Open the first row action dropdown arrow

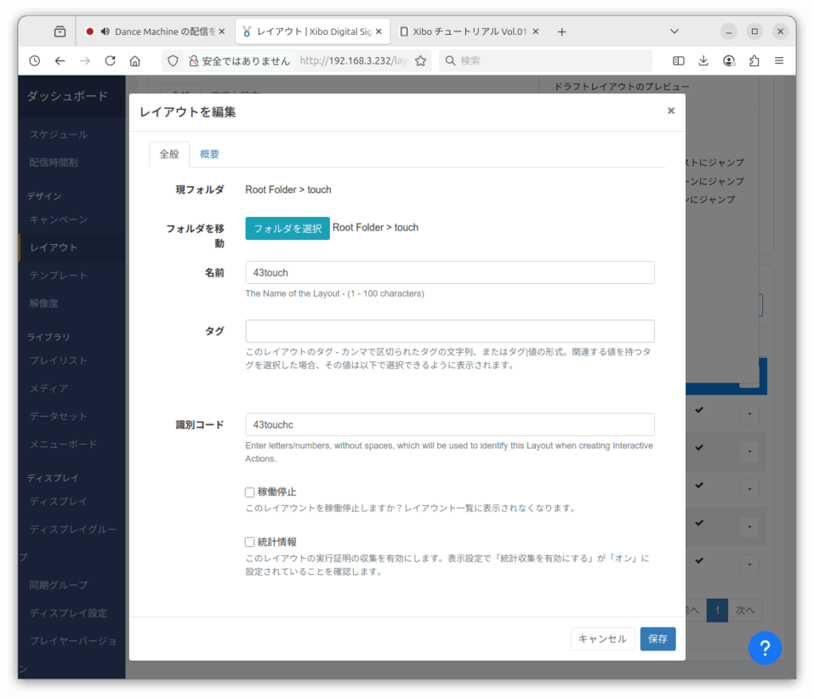749,414
